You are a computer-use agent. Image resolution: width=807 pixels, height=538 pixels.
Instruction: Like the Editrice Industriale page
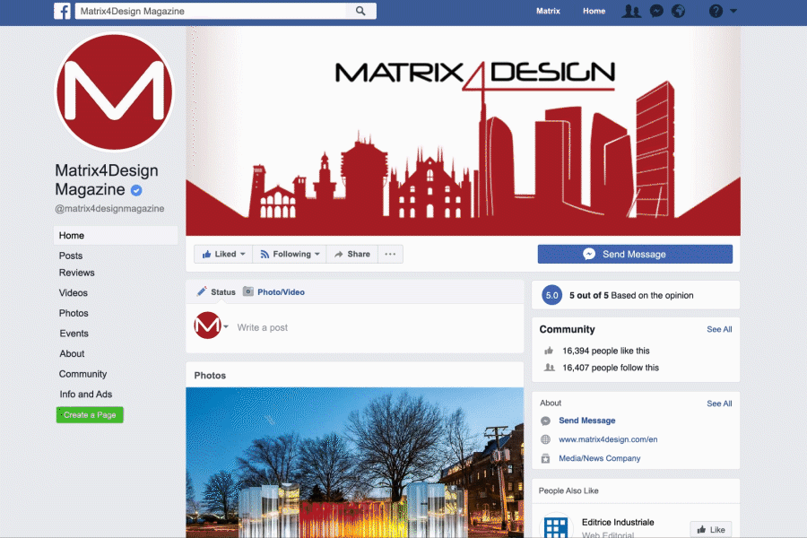coord(711,529)
